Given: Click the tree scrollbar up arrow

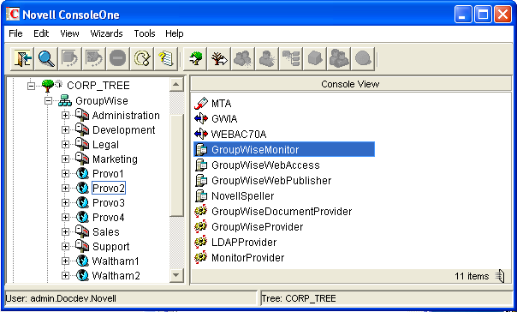Looking at the screenshot, I should [x=176, y=85].
